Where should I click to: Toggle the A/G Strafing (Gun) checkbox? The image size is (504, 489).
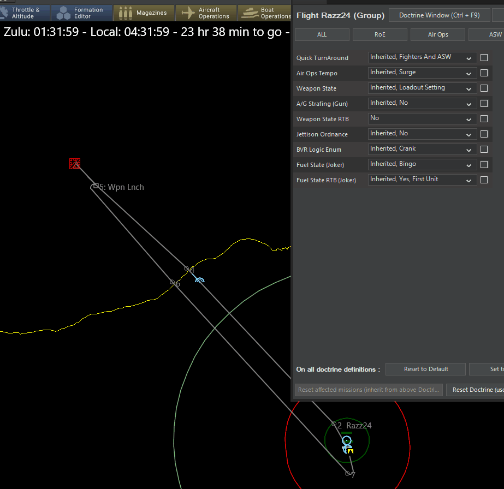pyautogui.click(x=484, y=104)
